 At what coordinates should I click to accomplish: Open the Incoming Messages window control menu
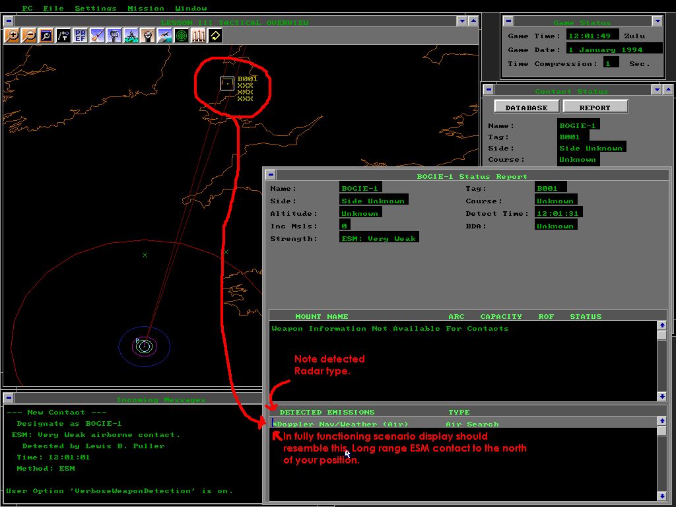[x=9, y=397]
